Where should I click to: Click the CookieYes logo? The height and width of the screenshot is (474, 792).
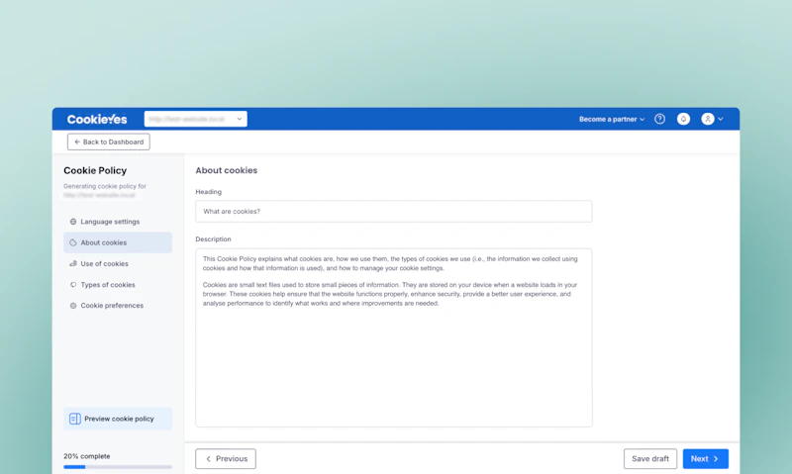click(x=97, y=119)
